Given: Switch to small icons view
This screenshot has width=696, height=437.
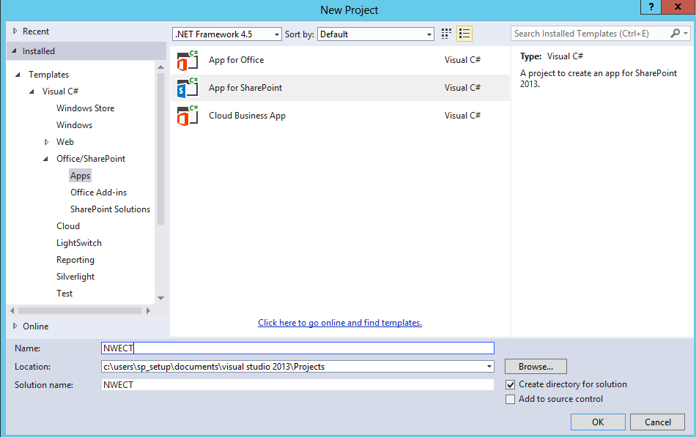Looking at the screenshot, I should (446, 34).
